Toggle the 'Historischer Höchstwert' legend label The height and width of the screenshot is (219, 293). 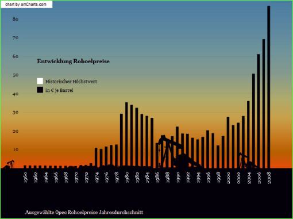71,82
